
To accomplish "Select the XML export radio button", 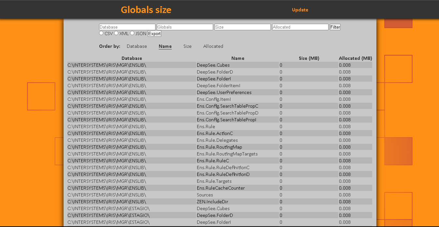I will pyautogui.click(x=116, y=33).
